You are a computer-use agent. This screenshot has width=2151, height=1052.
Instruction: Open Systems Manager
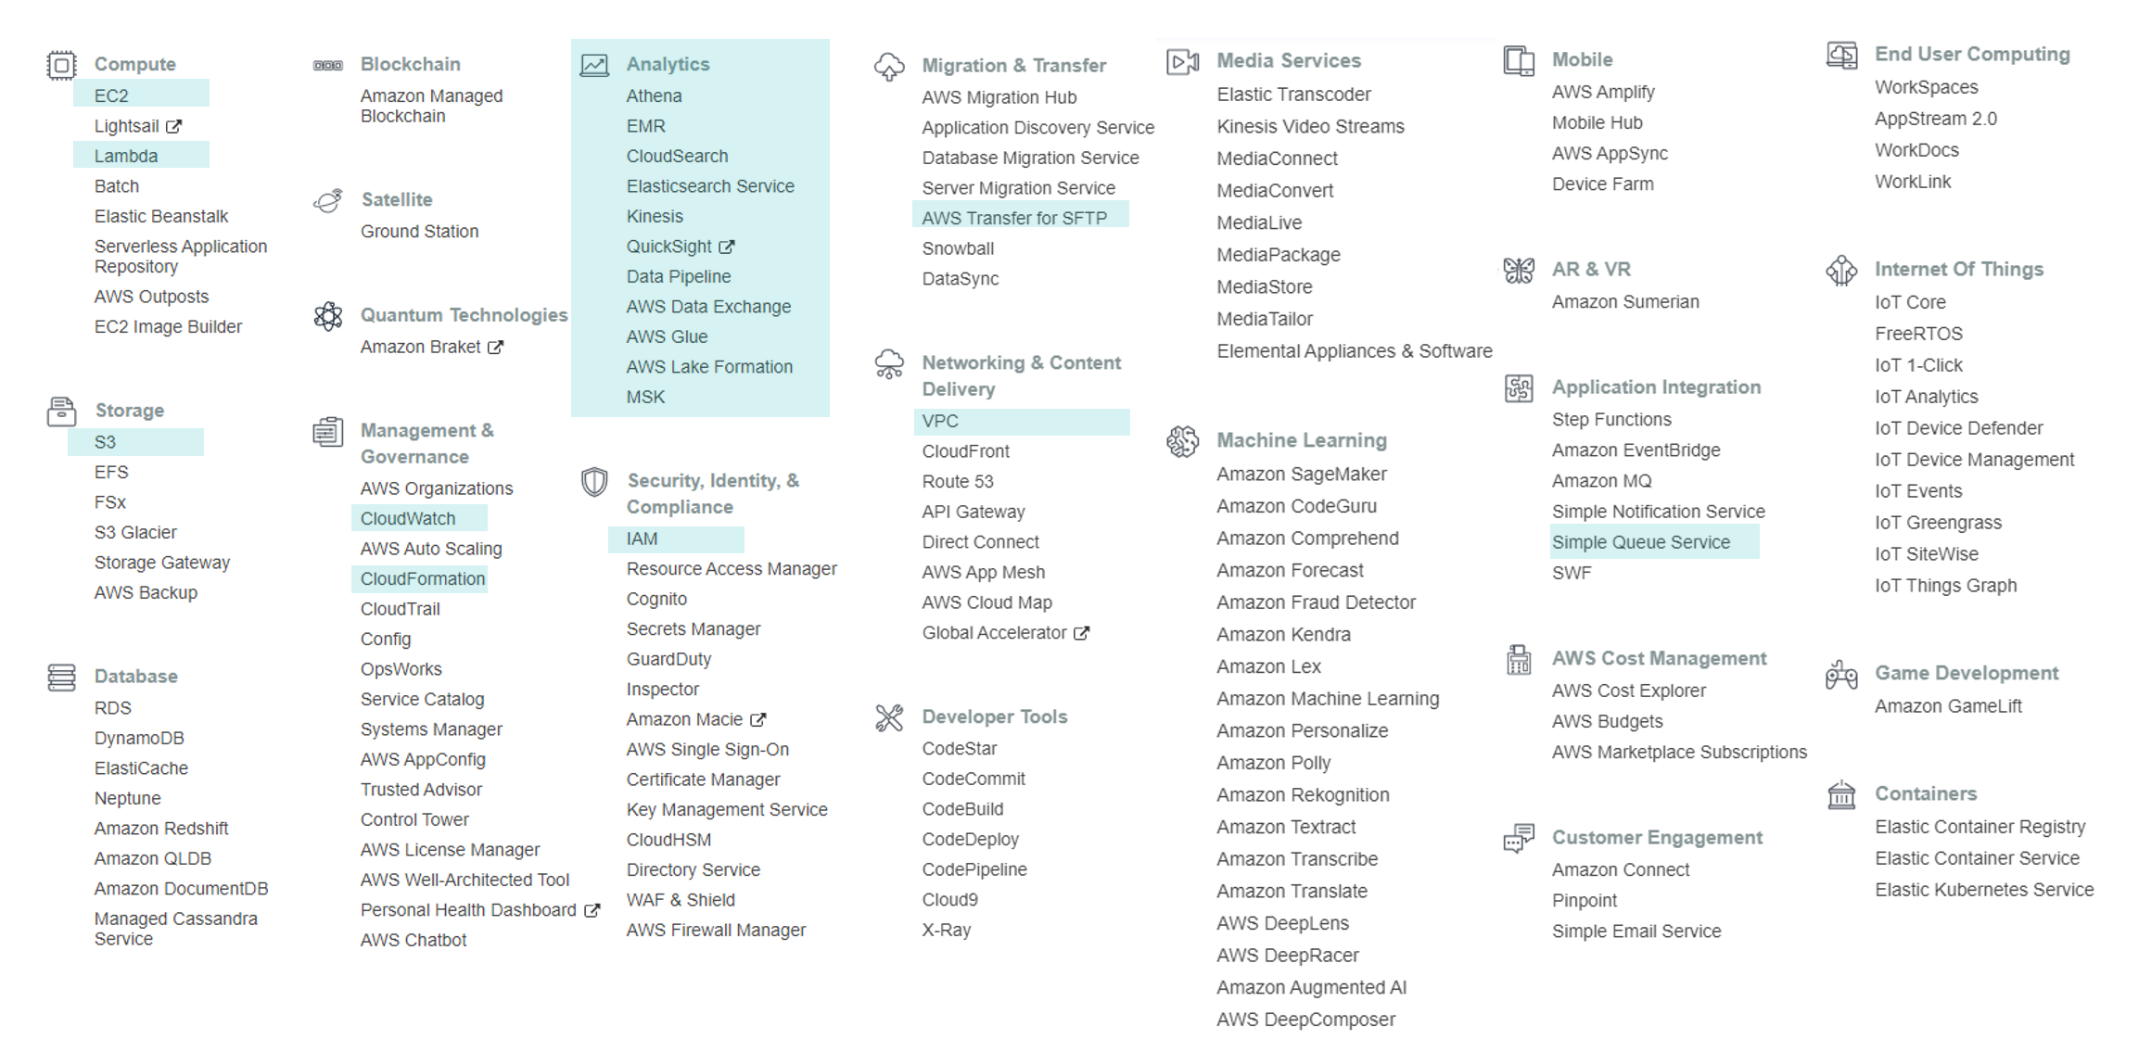[431, 729]
